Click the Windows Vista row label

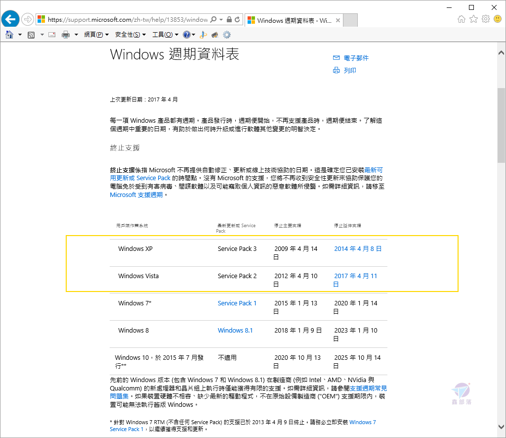138,276
